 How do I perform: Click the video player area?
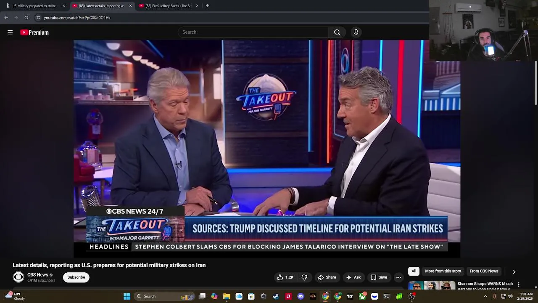pyautogui.click(x=267, y=149)
